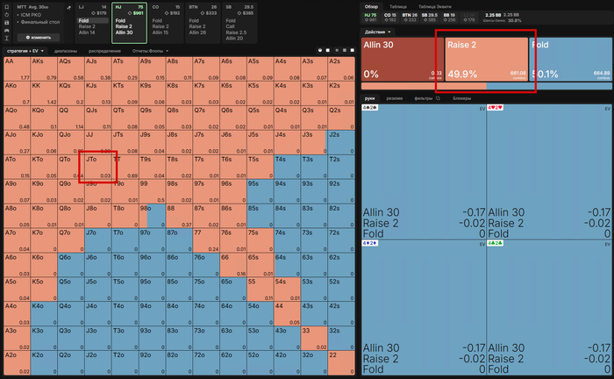Image resolution: width=614 pixels, height=379 pixels.
Task: Click the bookmark icon in left sidebar
Action: coord(7,7)
